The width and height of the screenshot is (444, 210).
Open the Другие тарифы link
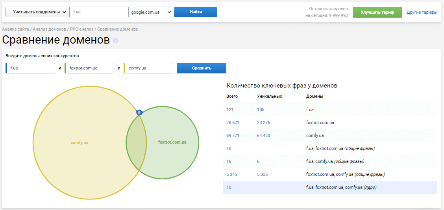422,13
